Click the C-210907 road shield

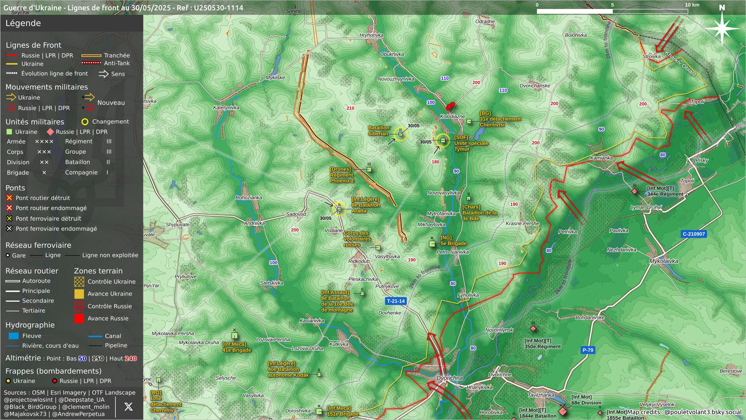(x=694, y=234)
